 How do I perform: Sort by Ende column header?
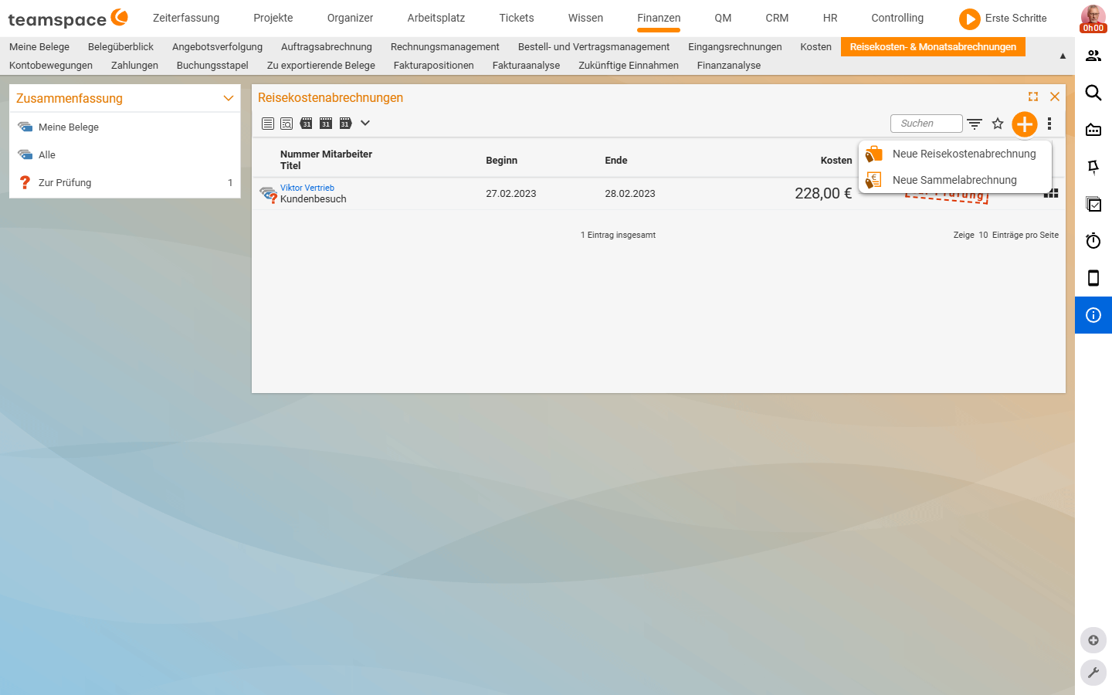[x=616, y=160]
